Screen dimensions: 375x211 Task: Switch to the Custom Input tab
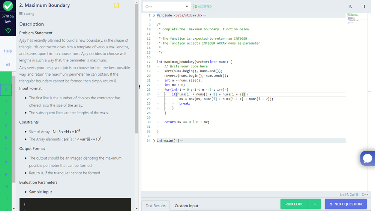point(186,206)
